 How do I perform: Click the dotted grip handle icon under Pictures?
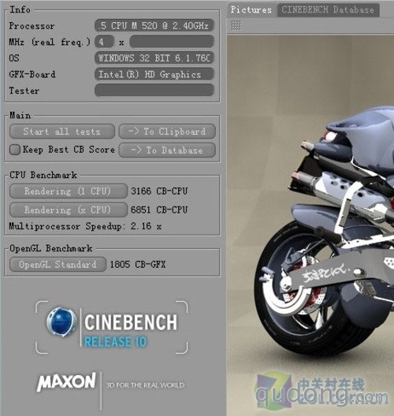(236, 25)
